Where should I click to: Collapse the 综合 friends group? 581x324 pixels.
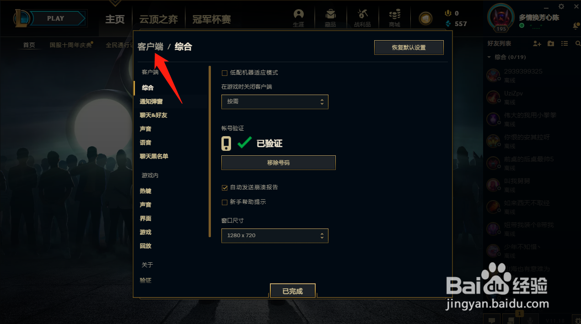coord(489,57)
